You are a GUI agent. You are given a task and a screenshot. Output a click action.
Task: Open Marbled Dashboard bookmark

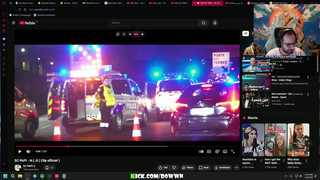45,15
